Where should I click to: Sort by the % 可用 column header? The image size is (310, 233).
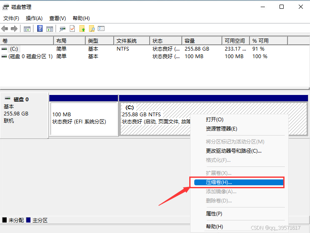click(x=269, y=41)
